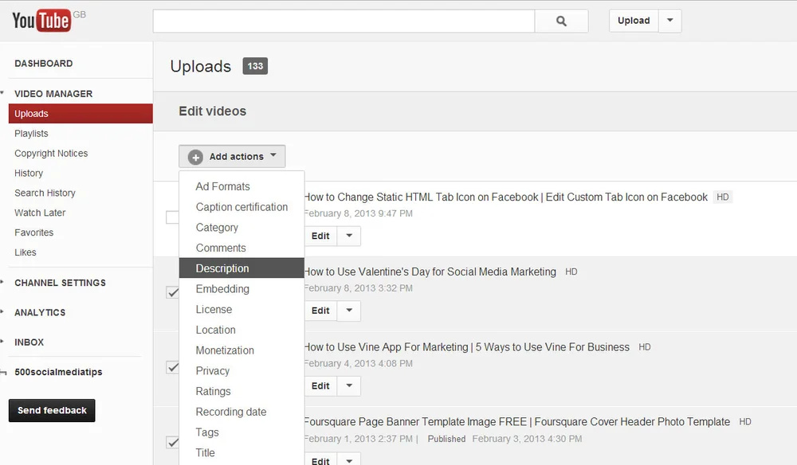Edit the Static HTML Tab Icon video
Image resolution: width=797 pixels, height=465 pixels.
320,236
